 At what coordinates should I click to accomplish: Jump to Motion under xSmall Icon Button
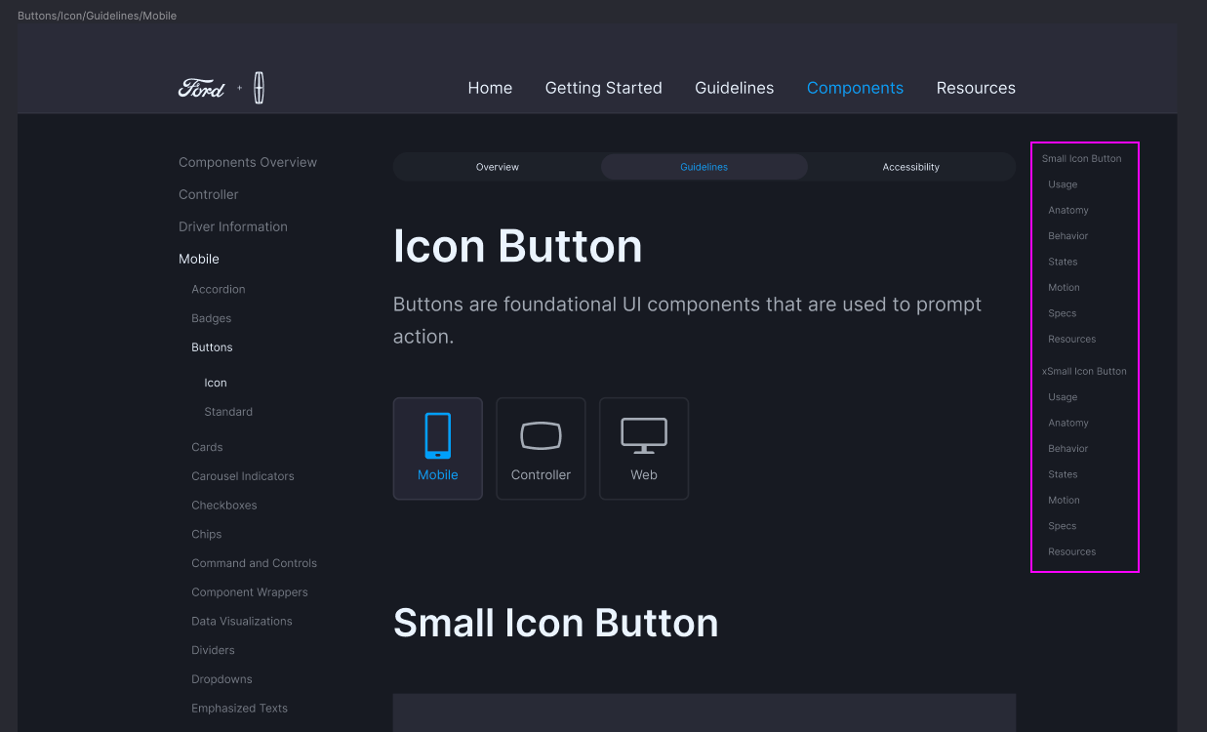[1064, 501]
